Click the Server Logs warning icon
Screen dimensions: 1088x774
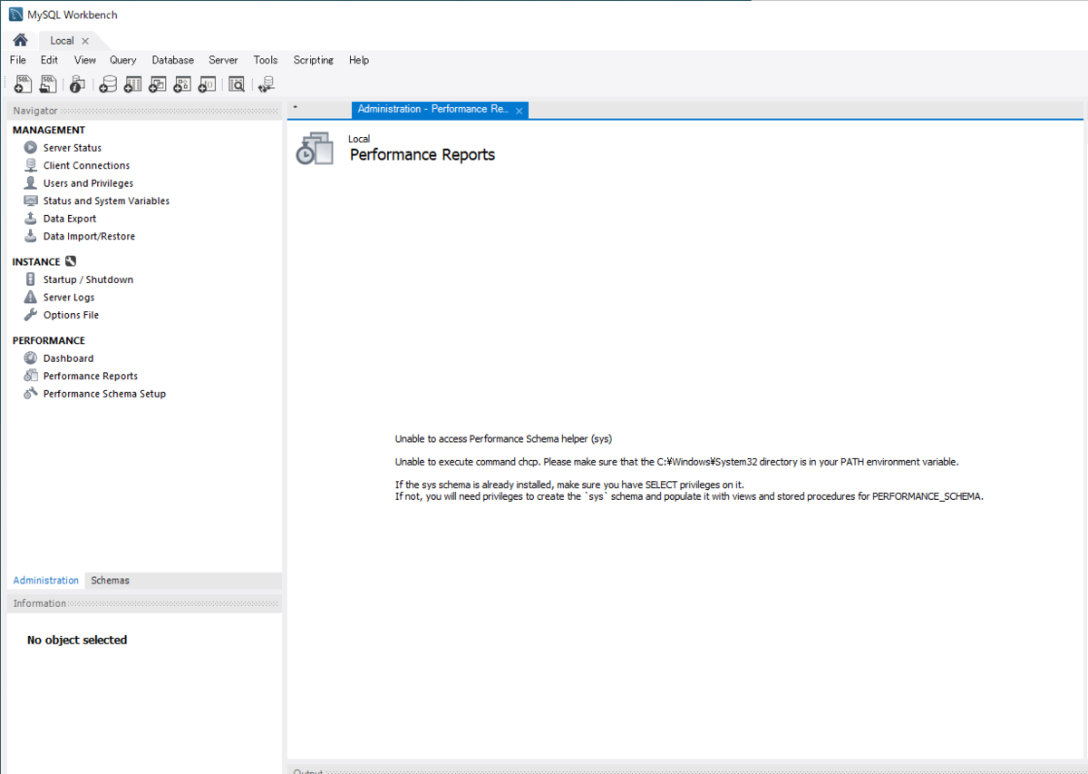pyautogui.click(x=31, y=298)
